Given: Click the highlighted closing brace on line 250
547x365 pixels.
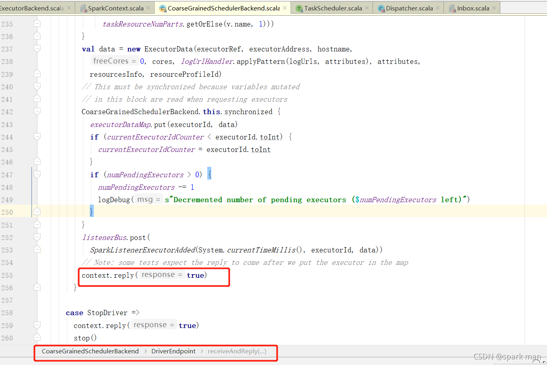Looking at the screenshot, I should tap(91, 211).
